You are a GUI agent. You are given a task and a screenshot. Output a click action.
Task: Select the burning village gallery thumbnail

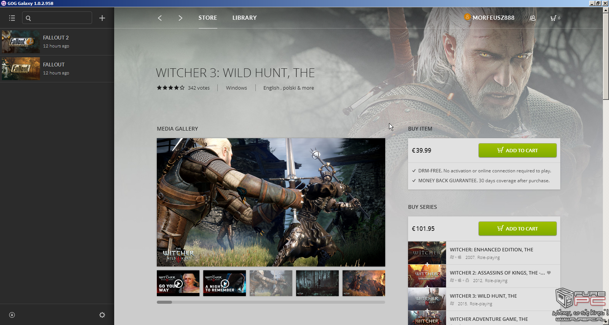coord(364,283)
